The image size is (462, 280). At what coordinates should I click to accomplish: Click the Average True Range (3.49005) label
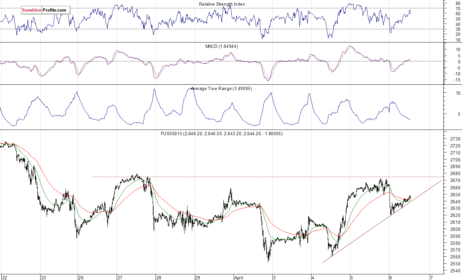pyautogui.click(x=221, y=88)
